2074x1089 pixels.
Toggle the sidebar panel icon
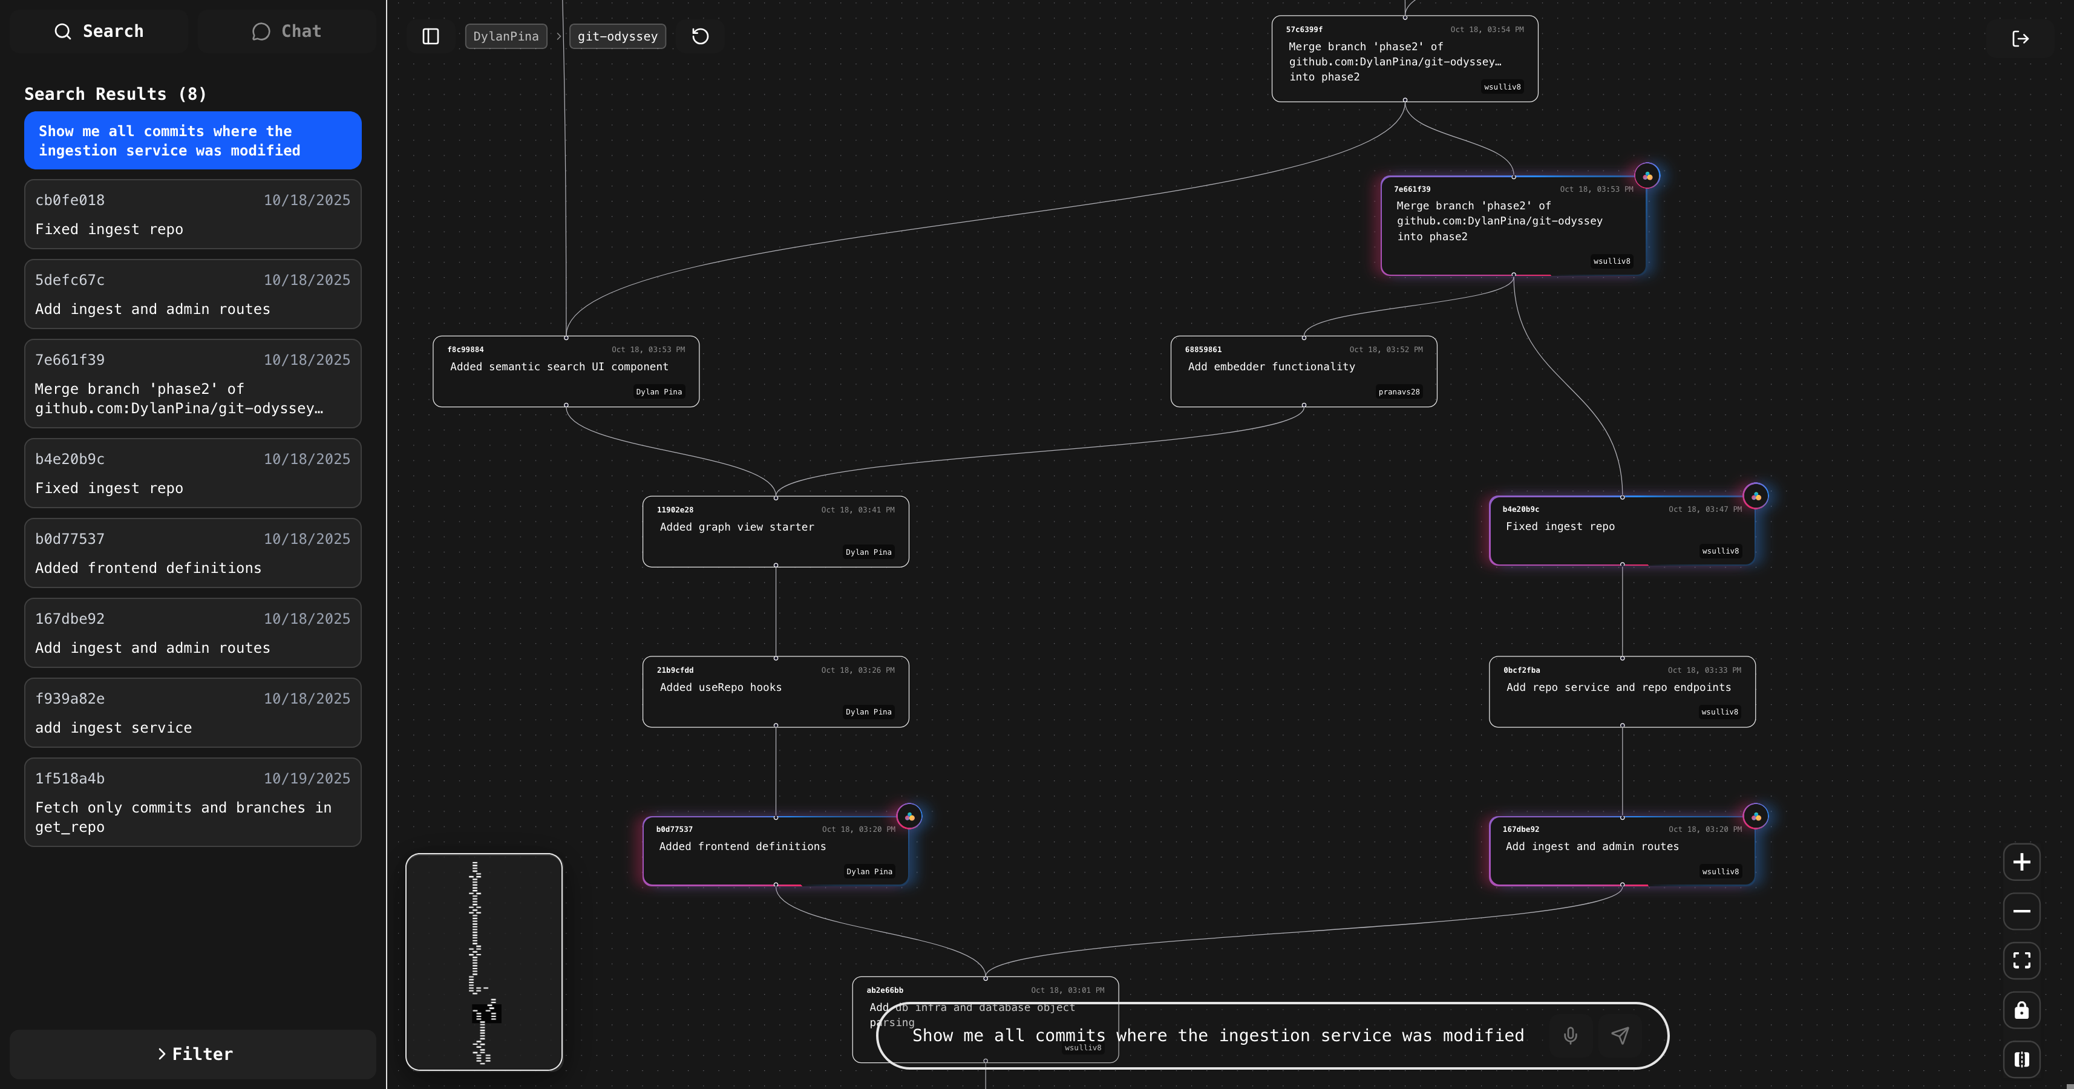coord(431,36)
